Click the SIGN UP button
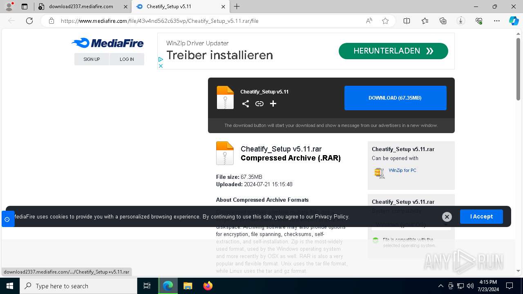This screenshot has width=523, height=294. [92, 59]
